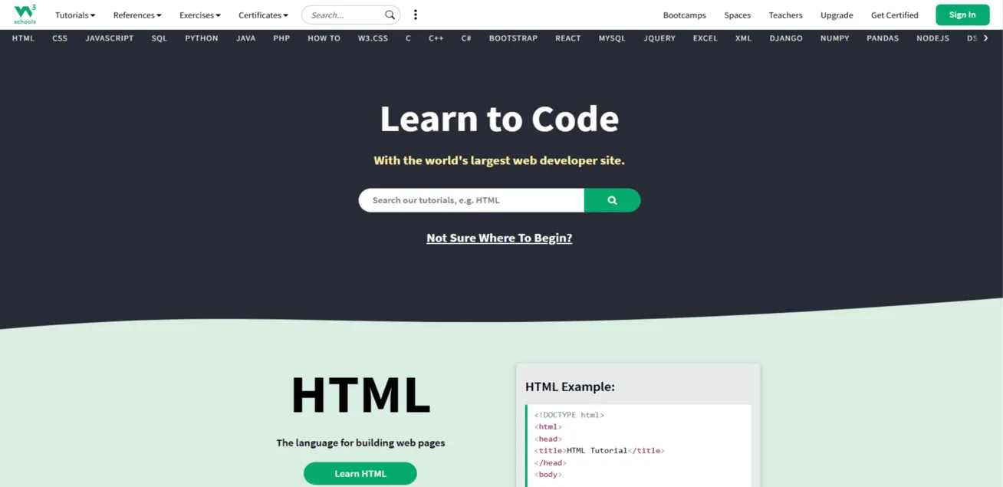Expand the Certificates dropdown

pos(263,15)
